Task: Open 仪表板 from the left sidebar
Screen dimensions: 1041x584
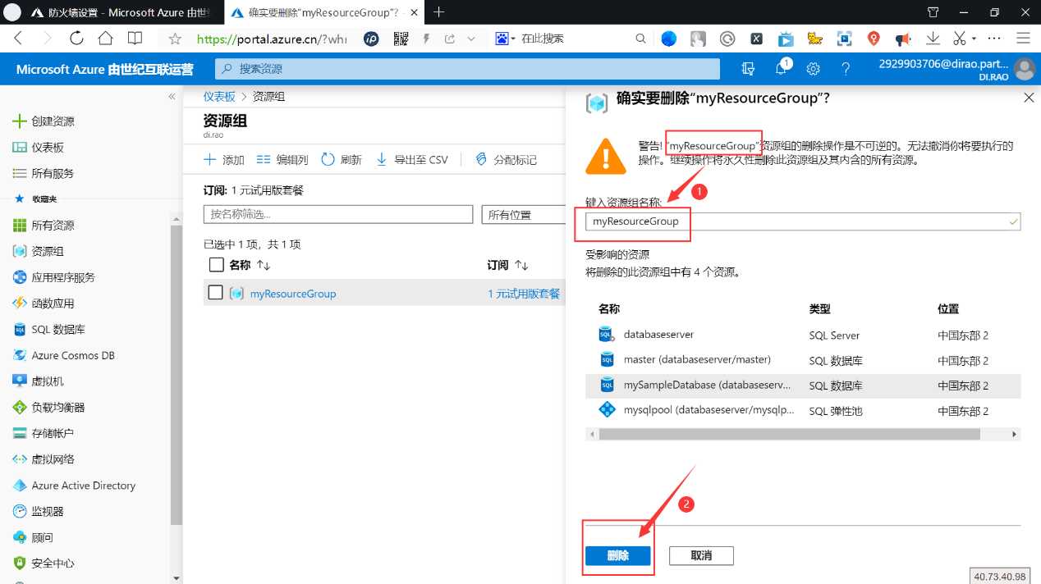Action: (x=48, y=148)
